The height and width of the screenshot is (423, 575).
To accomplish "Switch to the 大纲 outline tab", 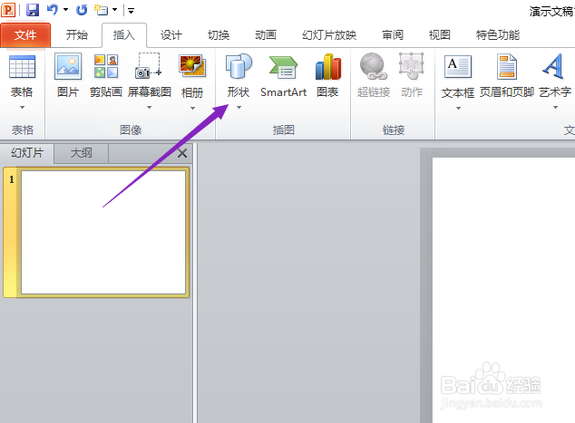I will coord(81,153).
